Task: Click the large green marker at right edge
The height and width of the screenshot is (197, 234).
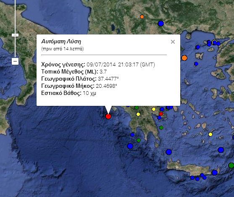Action: click(231, 165)
